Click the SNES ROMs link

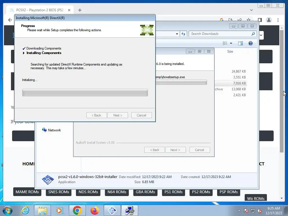pyautogui.click(x=58, y=192)
